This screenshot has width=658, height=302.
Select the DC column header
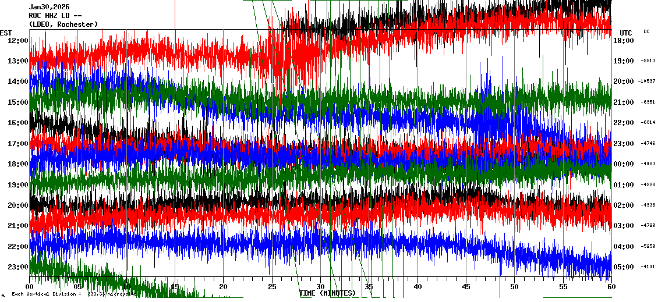pyautogui.click(x=646, y=31)
